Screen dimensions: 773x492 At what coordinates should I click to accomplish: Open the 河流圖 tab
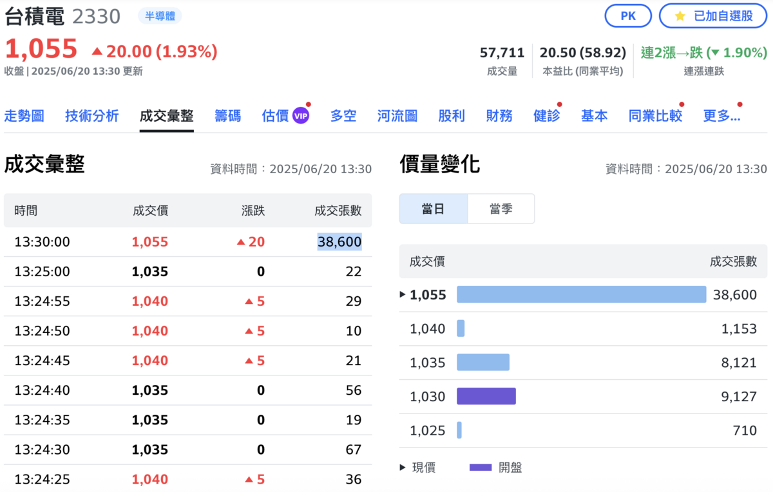(x=397, y=116)
